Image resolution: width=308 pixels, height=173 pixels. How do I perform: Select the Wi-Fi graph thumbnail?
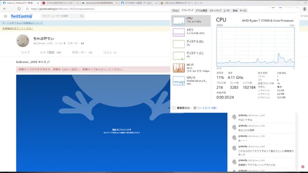click(179, 68)
